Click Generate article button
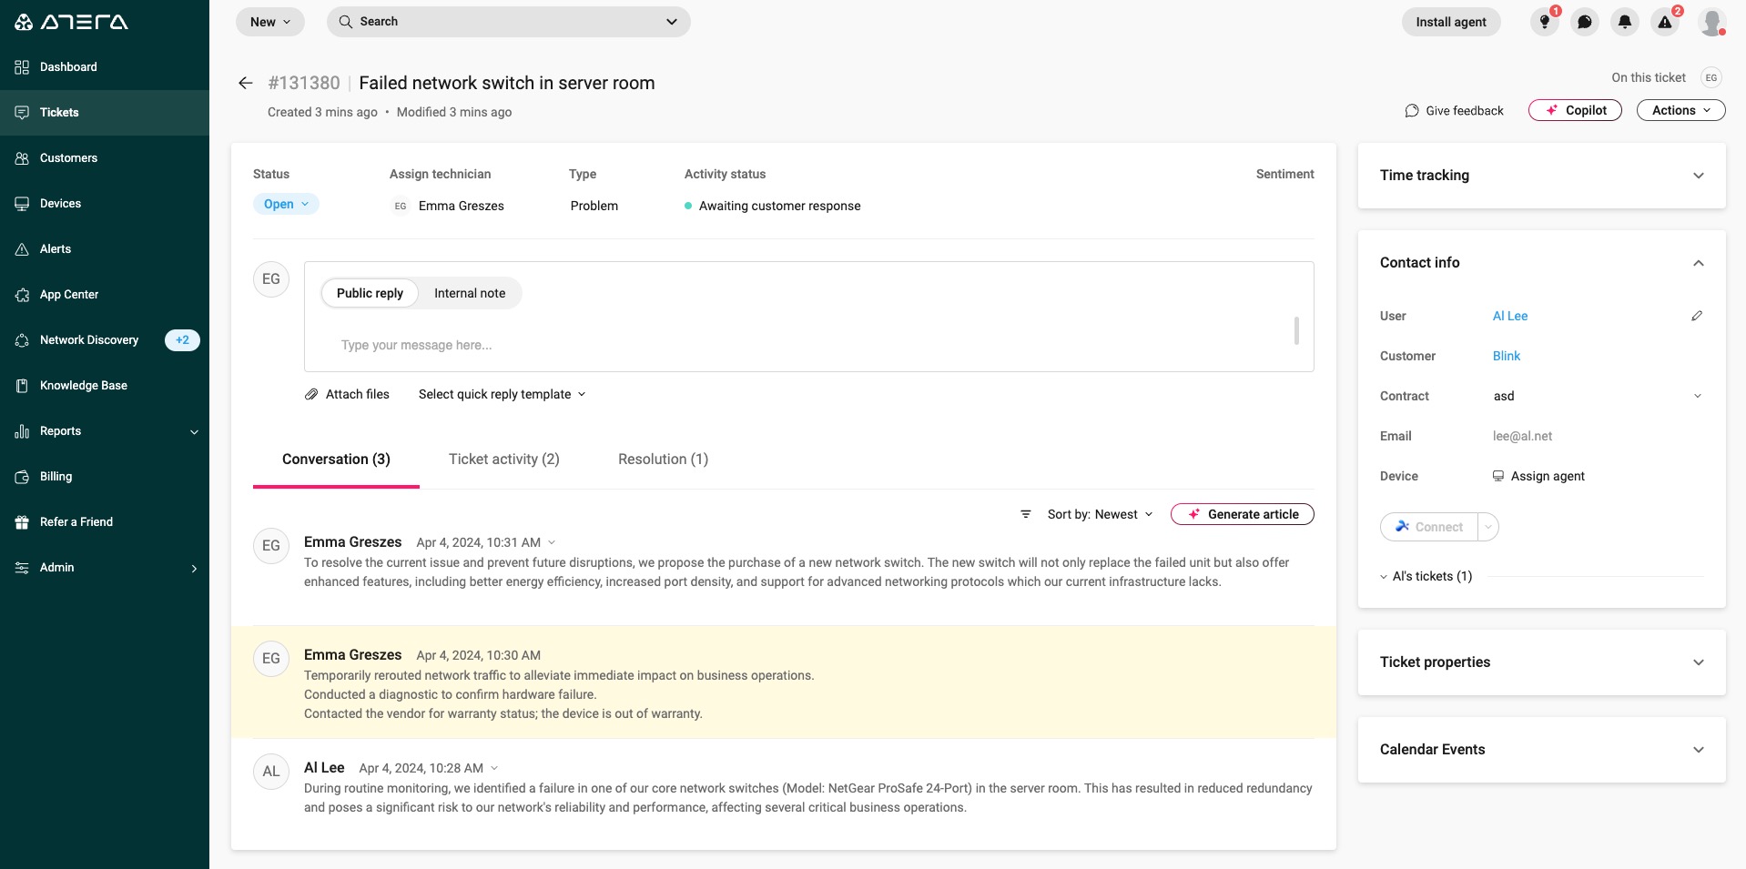1746x869 pixels. [1243, 514]
